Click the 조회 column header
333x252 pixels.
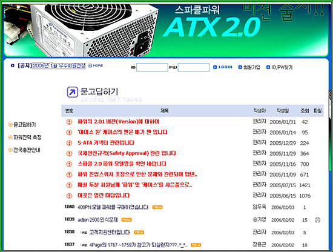[305, 111]
